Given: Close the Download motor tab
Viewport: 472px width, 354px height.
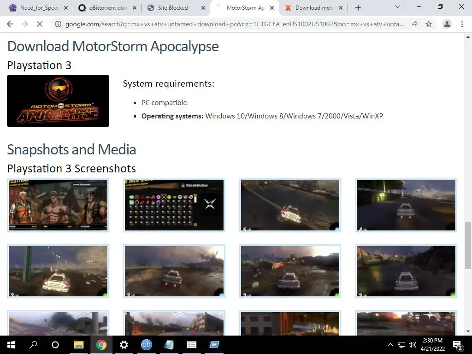Looking at the screenshot, I should pyautogui.click(x=341, y=8).
